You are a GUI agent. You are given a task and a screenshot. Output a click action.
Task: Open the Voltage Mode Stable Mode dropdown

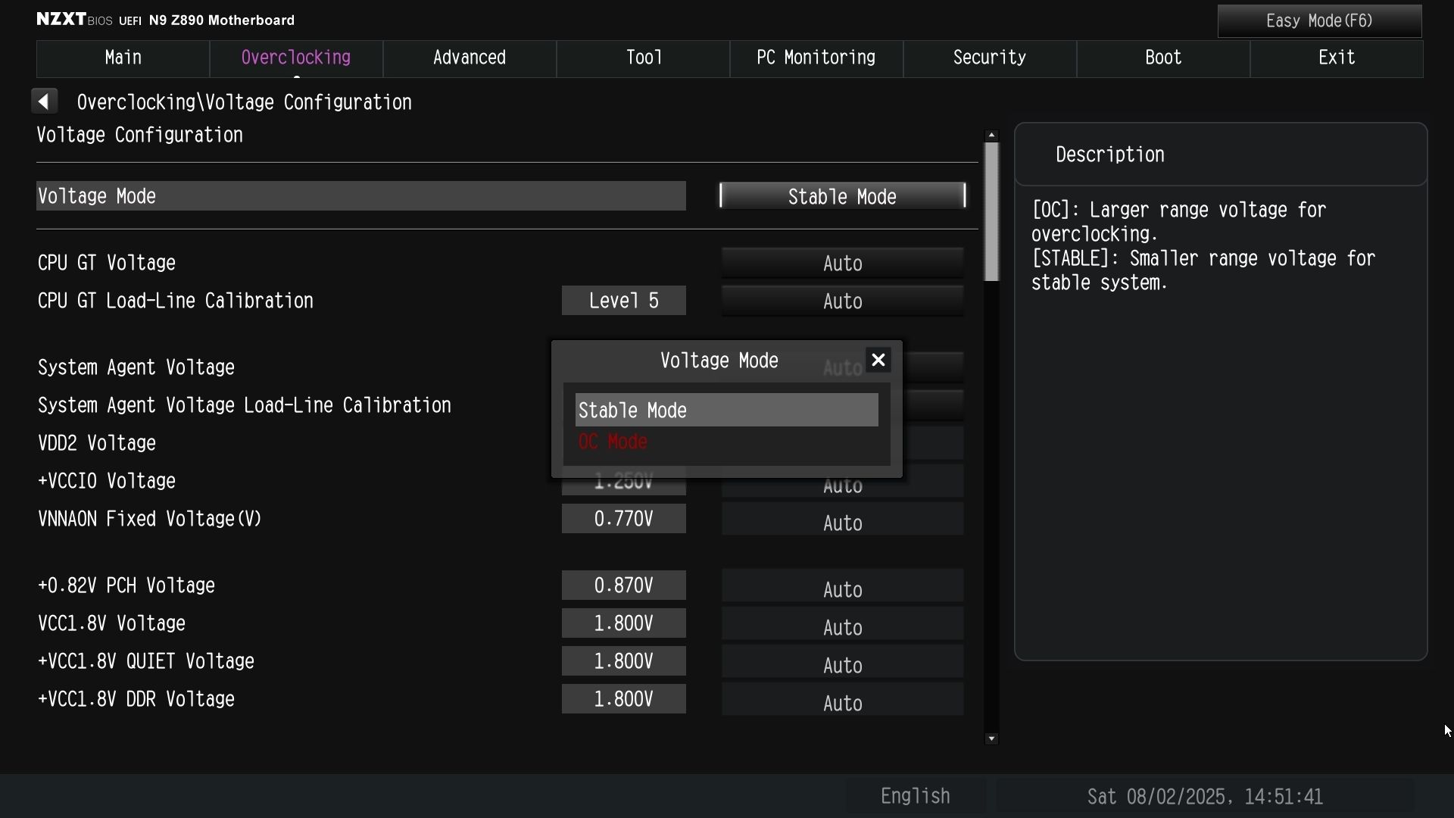pos(842,196)
